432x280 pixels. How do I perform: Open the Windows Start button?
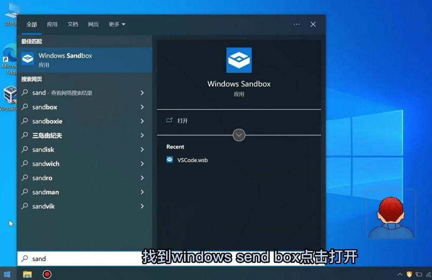click(7, 274)
